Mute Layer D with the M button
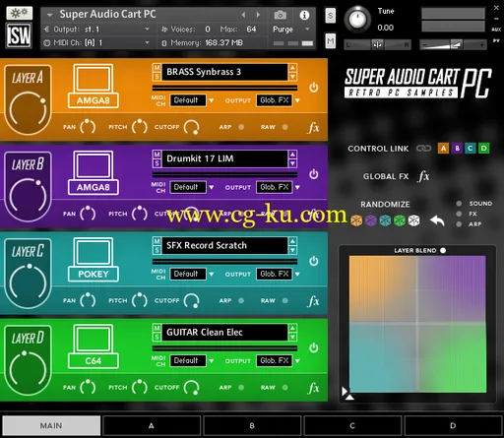The height and width of the screenshot is (438, 504). click(x=157, y=328)
